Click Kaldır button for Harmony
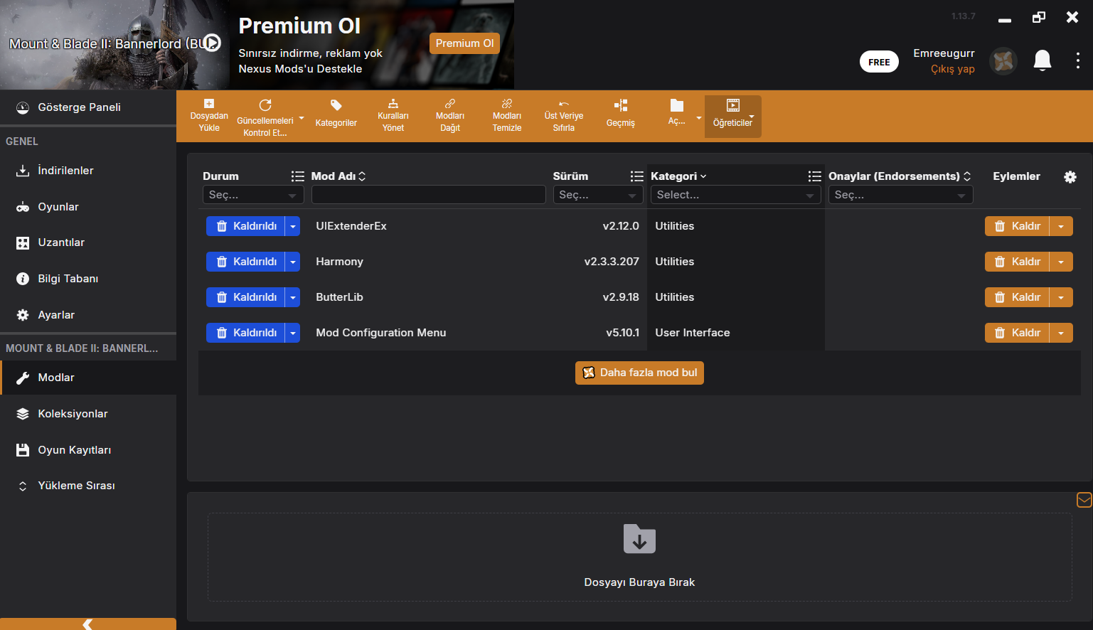The height and width of the screenshot is (630, 1093). click(x=1017, y=262)
